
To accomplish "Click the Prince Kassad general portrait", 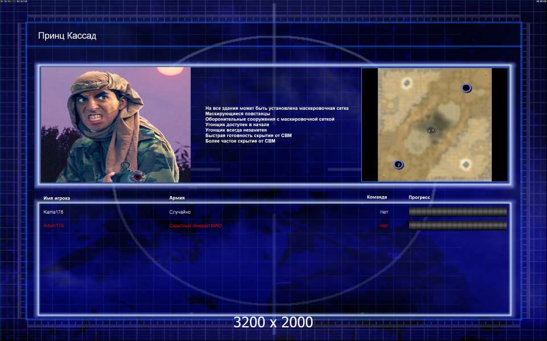I will point(116,124).
